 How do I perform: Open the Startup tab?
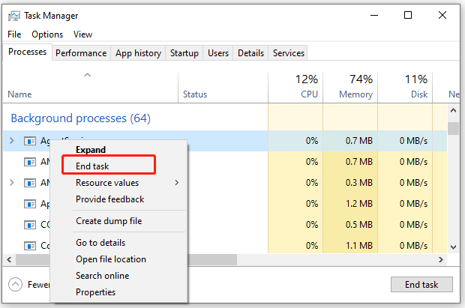(184, 53)
